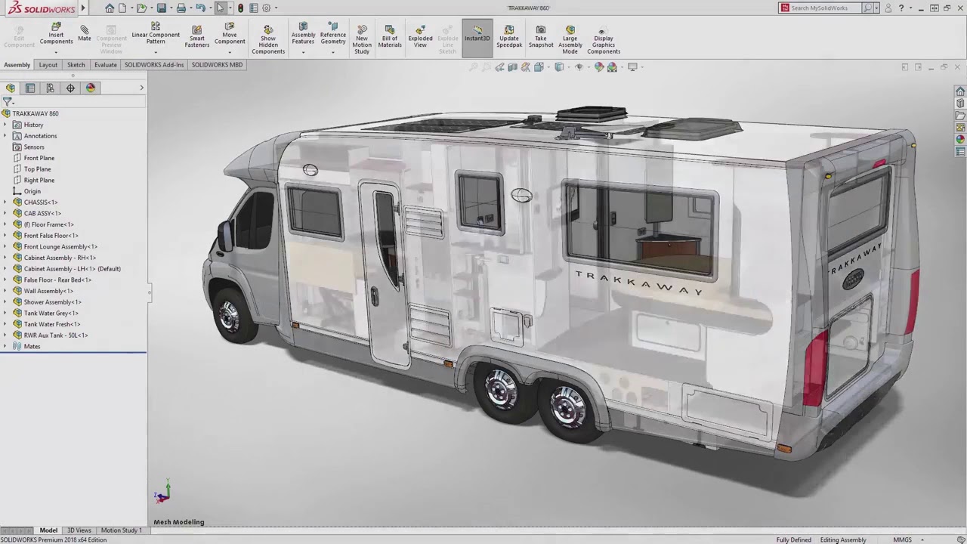Open the DimXpertManager crosshair tab

[x=70, y=88]
